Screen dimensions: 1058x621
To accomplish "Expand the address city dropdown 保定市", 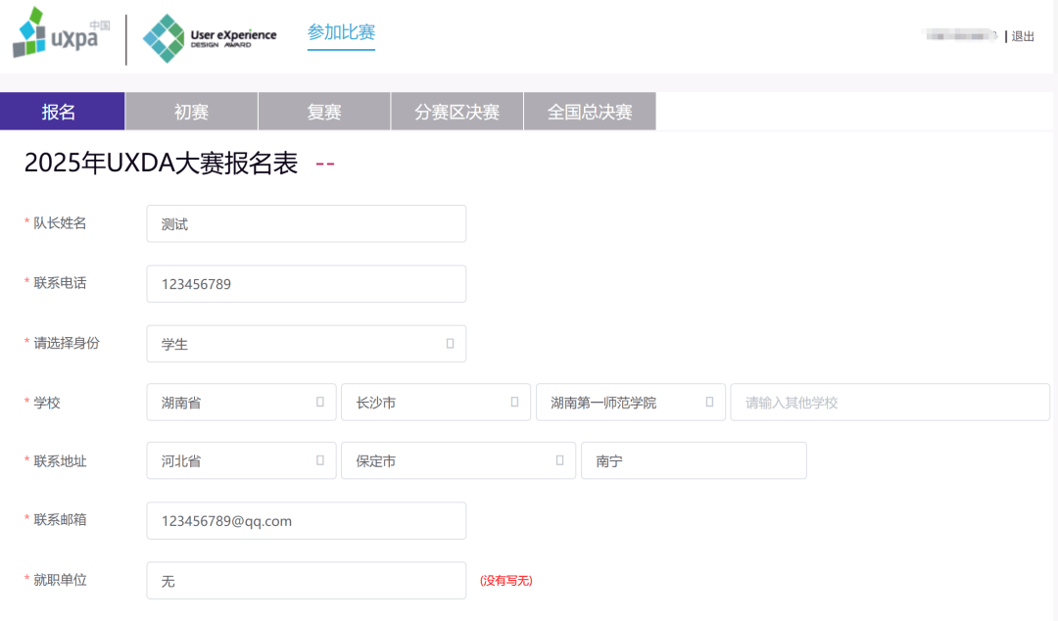I will [457, 460].
